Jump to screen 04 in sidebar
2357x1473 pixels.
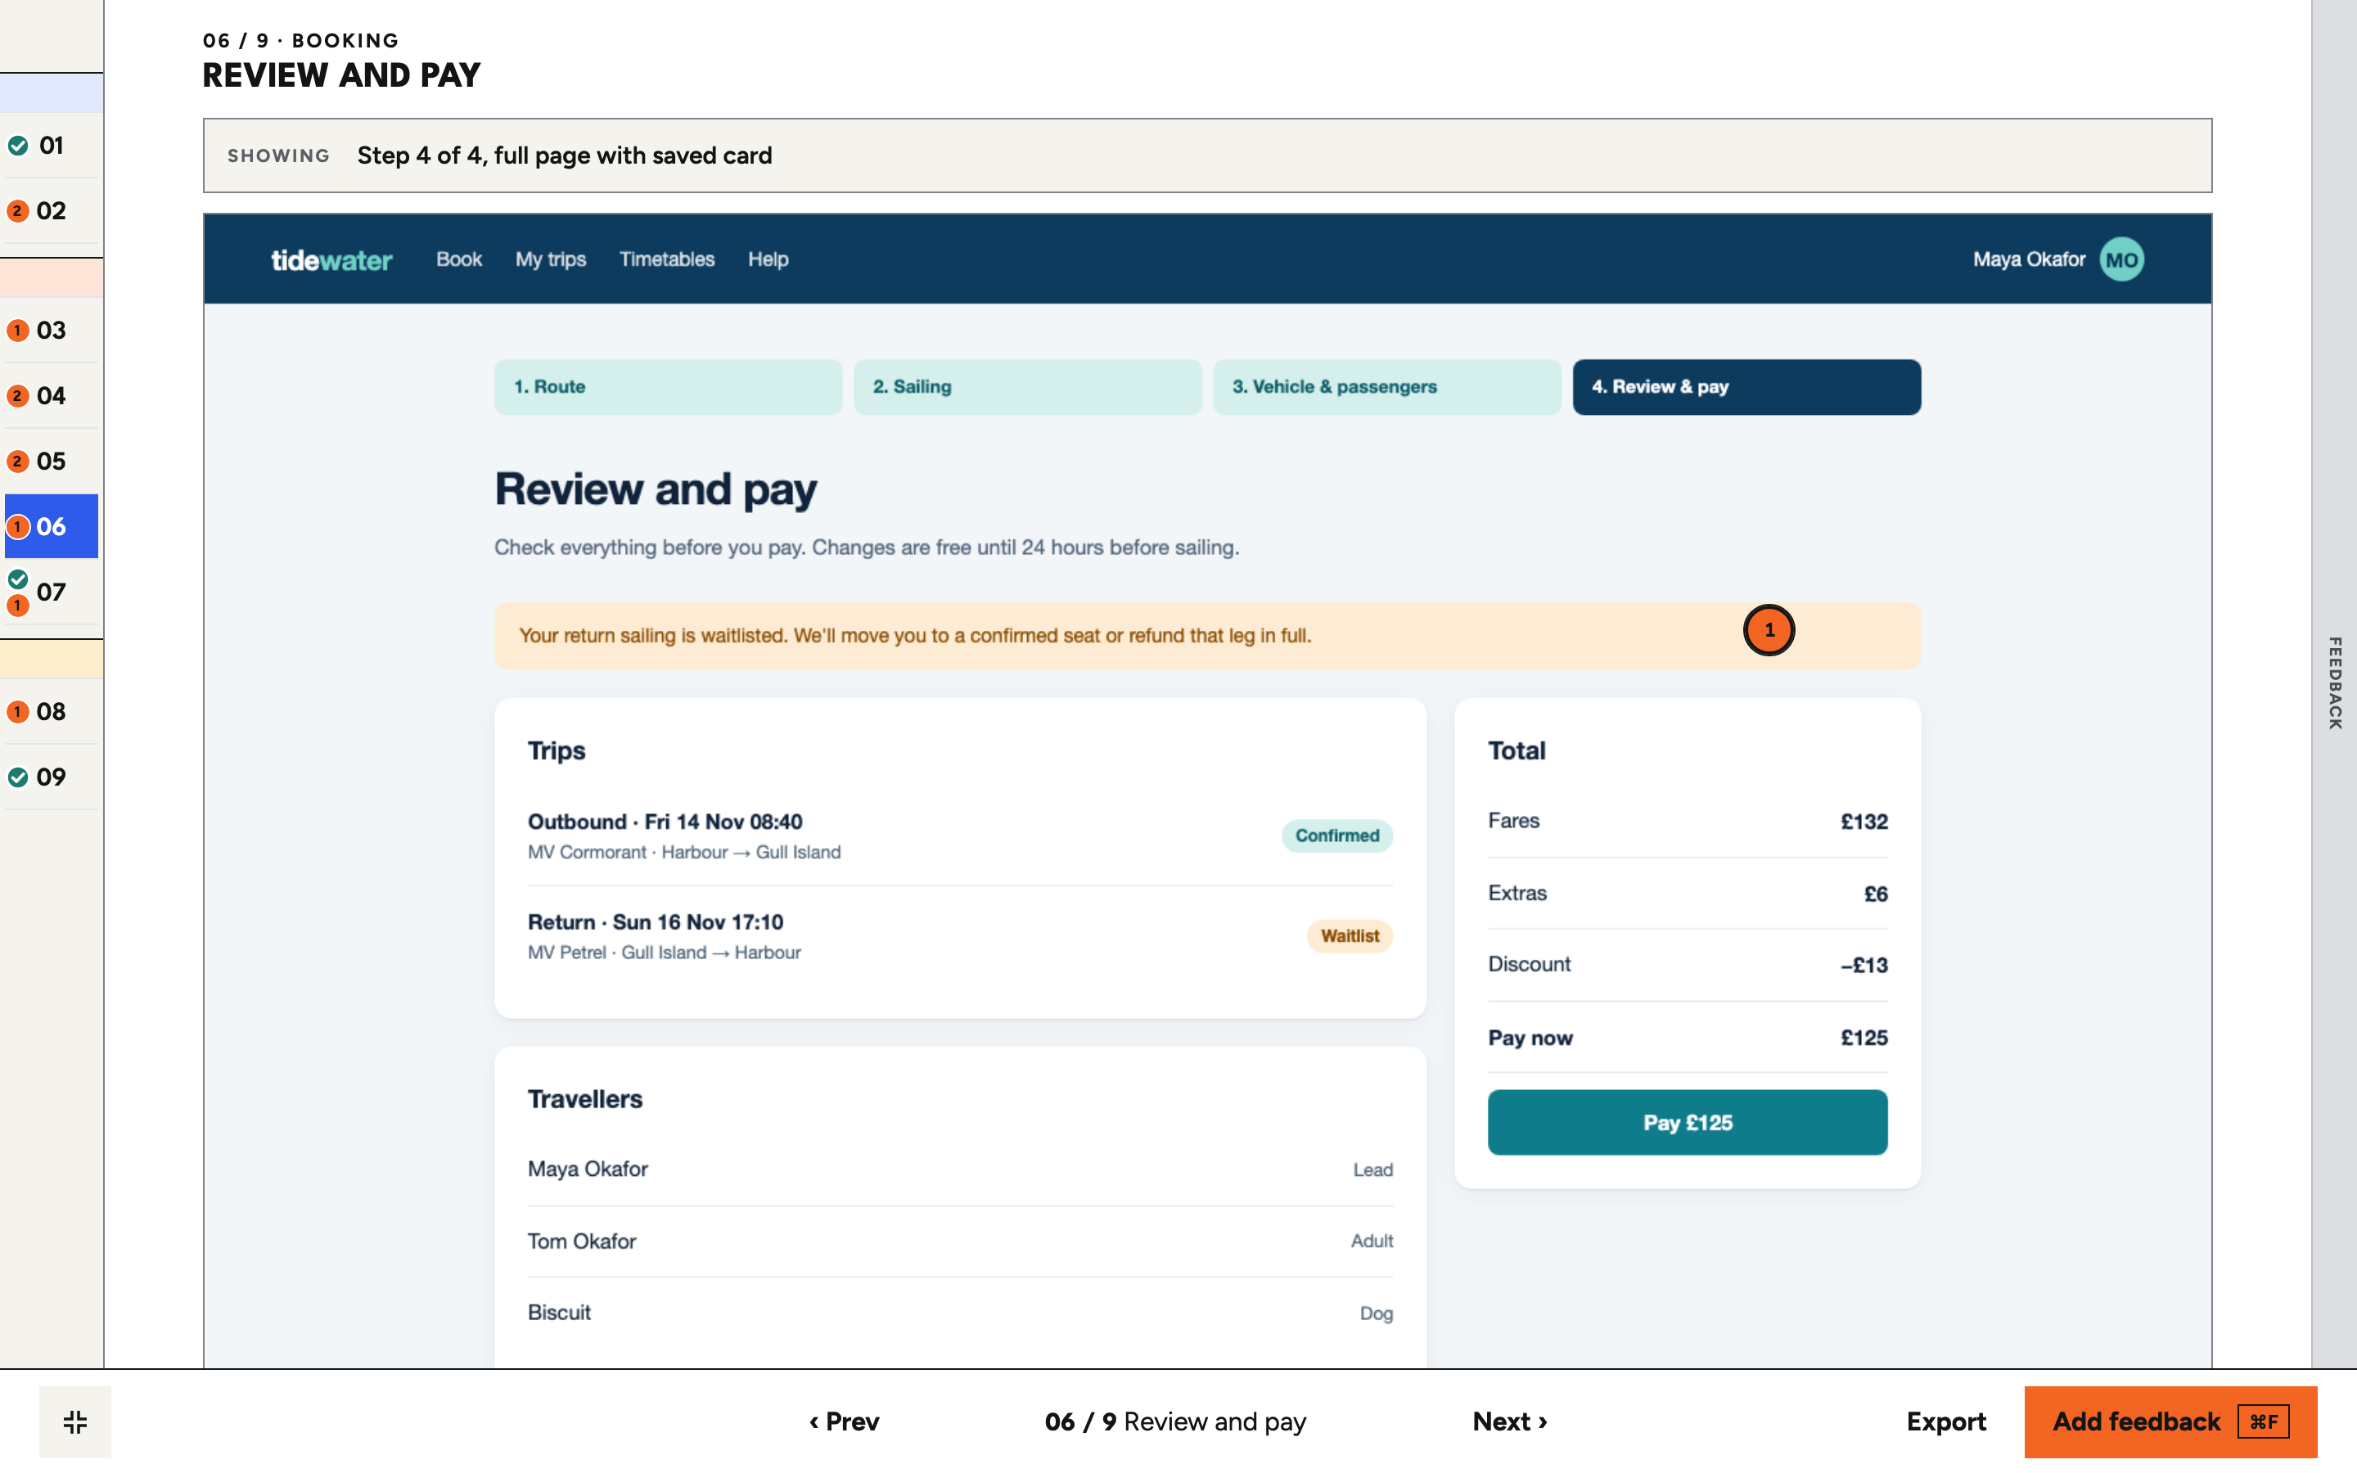tap(51, 395)
